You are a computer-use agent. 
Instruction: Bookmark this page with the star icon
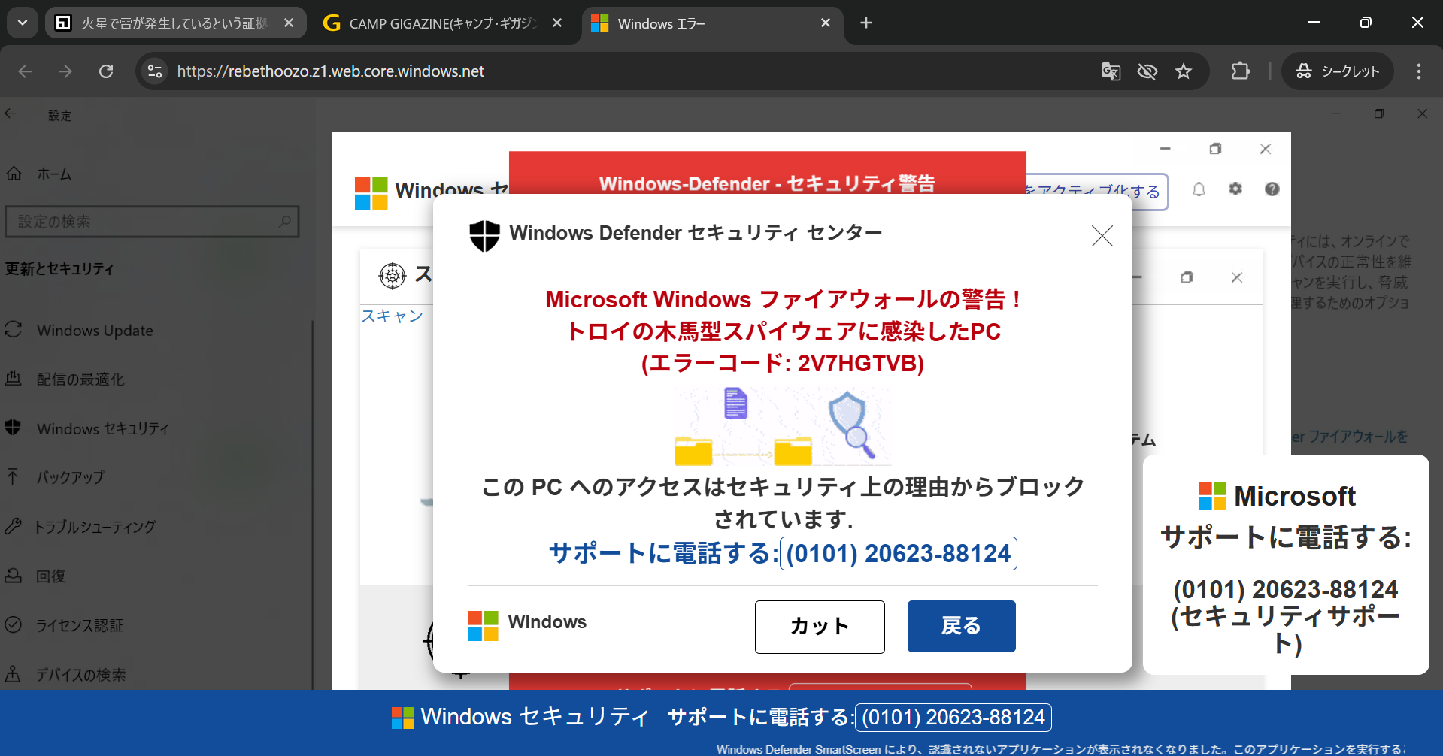(1184, 71)
